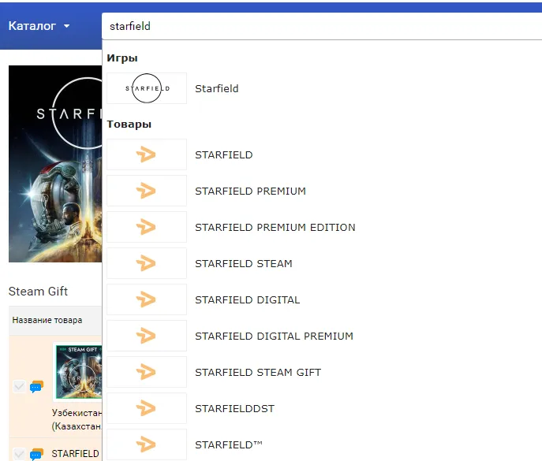The width and height of the screenshot is (542, 461).
Task: Click the arrow icon beside STARFIELD PREMIUM
Action: [x=147, y=191]
